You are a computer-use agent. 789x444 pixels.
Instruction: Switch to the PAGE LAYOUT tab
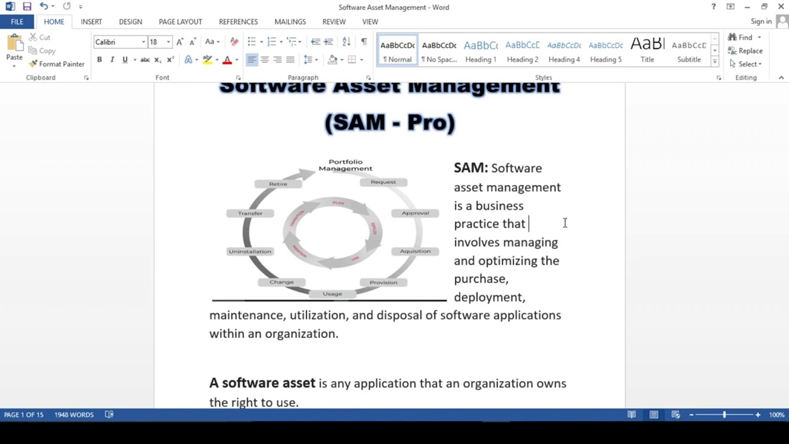tap(181, 22)
